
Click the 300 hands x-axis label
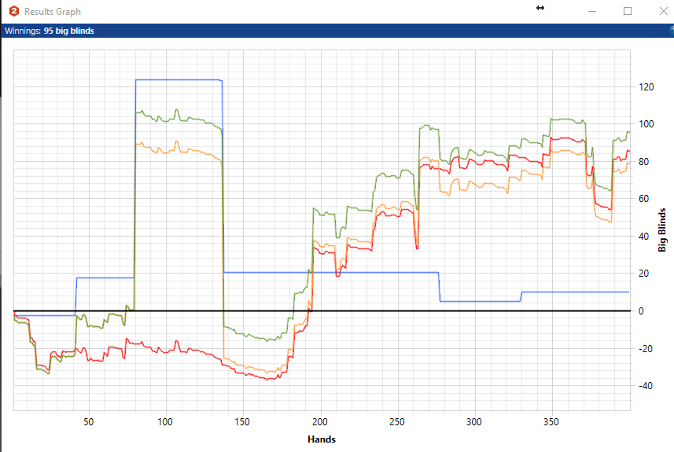click(473, 422)
